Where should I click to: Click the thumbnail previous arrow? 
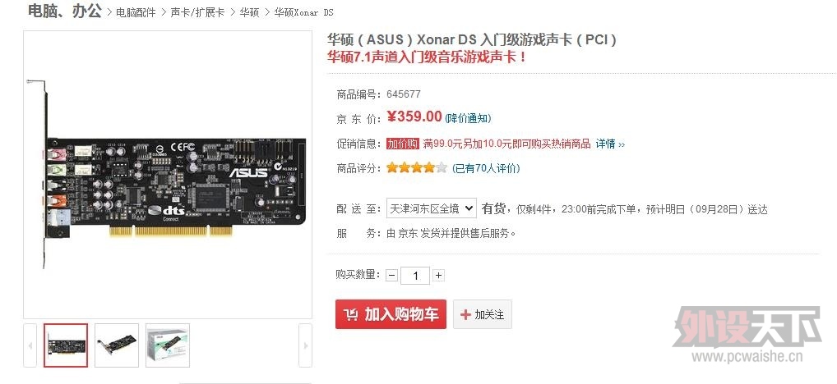coord(30,345)
